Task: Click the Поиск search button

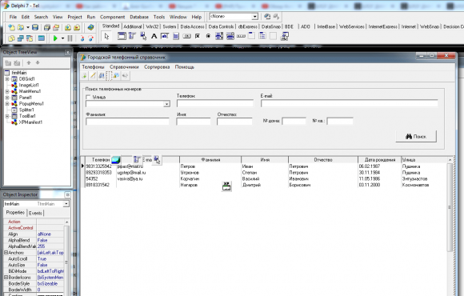Action: (416, 137)
